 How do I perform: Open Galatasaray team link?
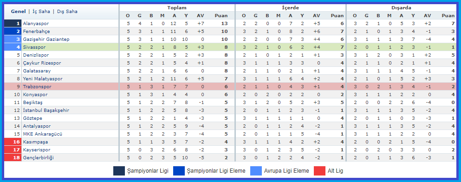tap(37, 71)
